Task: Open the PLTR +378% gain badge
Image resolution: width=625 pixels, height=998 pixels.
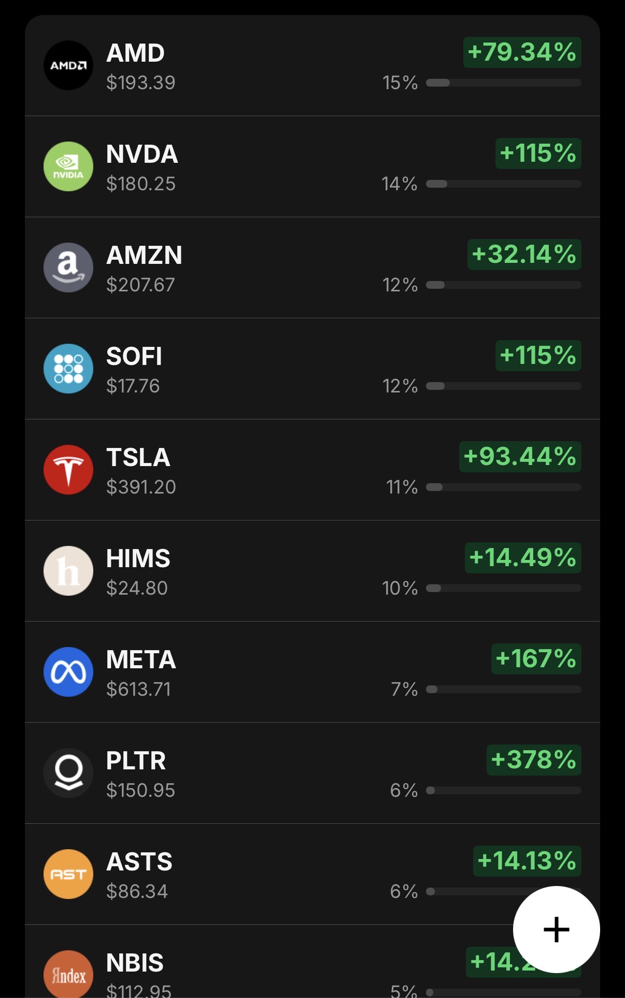Action: pos(534,760)
